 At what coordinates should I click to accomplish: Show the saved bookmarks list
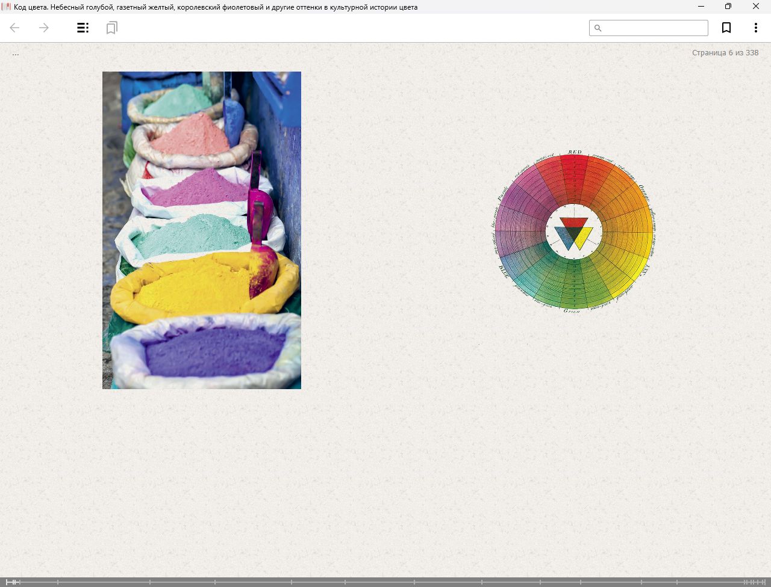click(x=111, y=28)
